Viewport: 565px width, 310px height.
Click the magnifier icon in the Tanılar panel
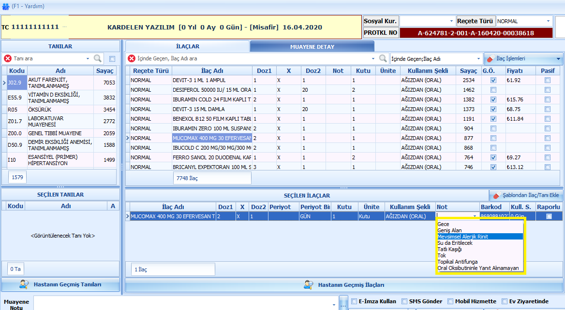coord(98,58)
